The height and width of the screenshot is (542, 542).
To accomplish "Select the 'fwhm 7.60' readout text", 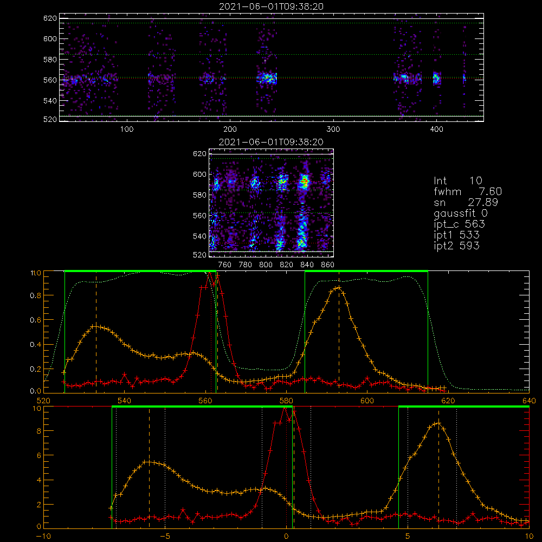I will [468, 191].
